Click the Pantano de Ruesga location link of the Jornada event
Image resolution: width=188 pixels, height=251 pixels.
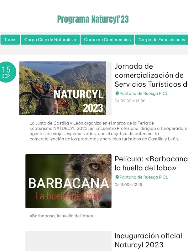click(144, 93)
